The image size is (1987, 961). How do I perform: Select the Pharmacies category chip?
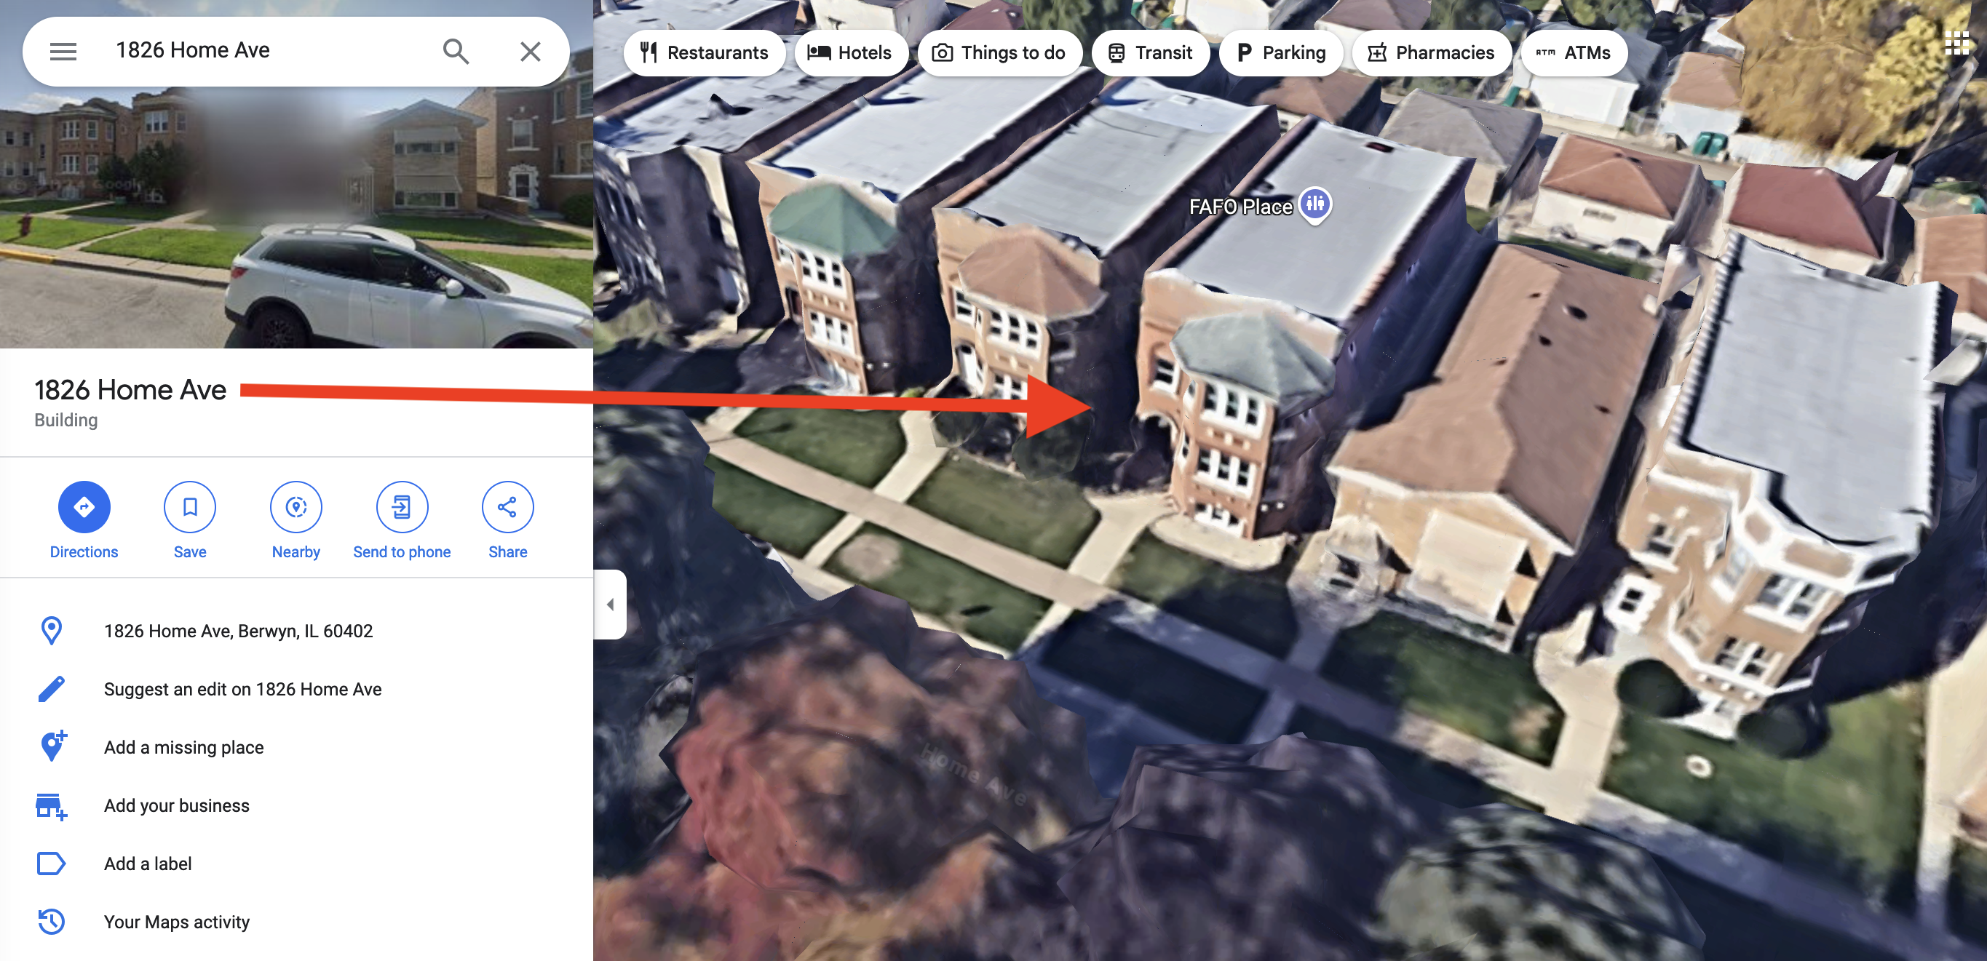tap(1431, 52)
